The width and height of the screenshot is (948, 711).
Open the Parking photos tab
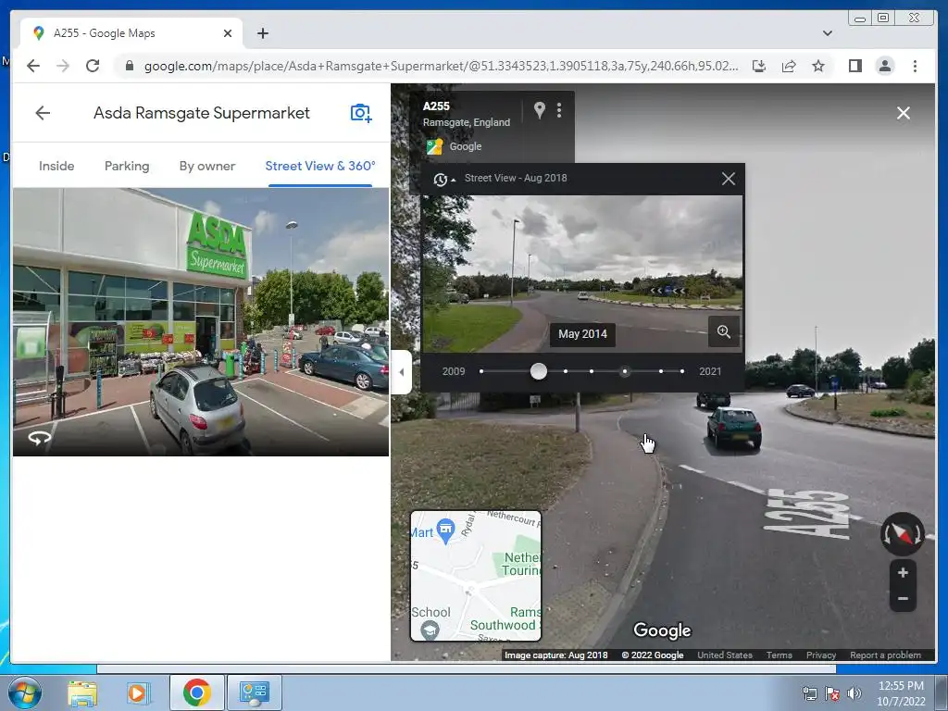pyautogui.click(x=126, y=167)
